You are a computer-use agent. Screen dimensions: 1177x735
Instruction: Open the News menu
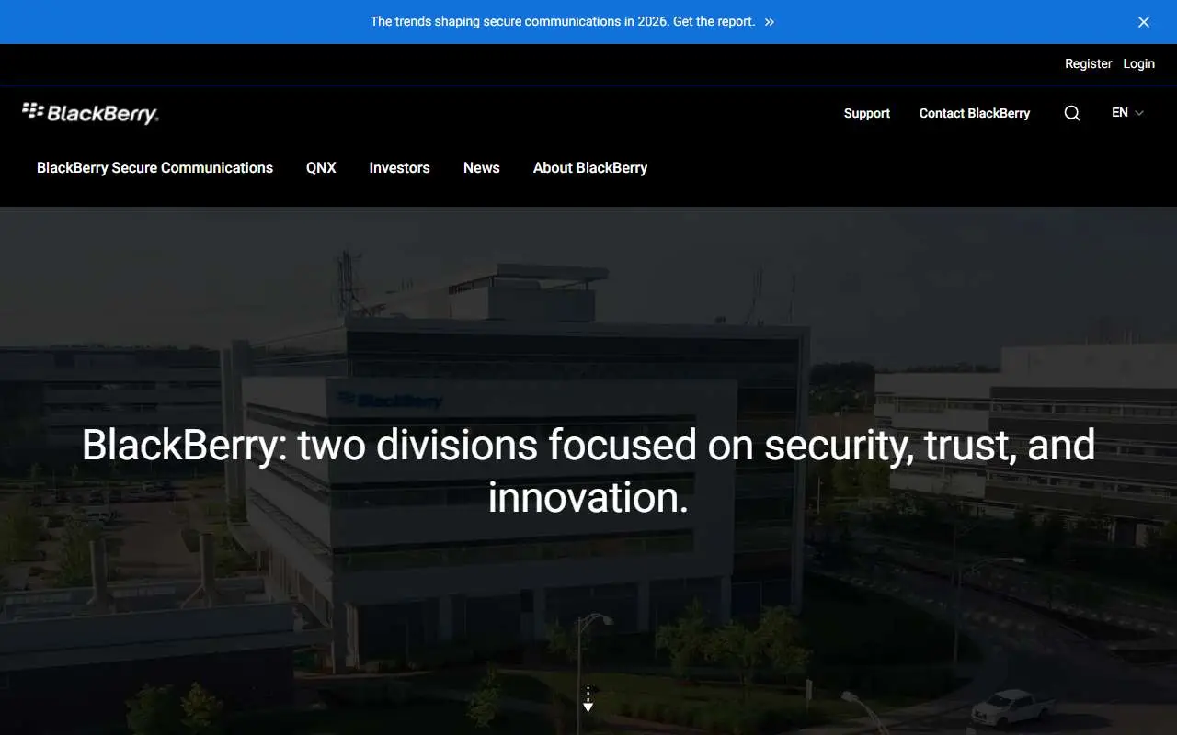482,168
